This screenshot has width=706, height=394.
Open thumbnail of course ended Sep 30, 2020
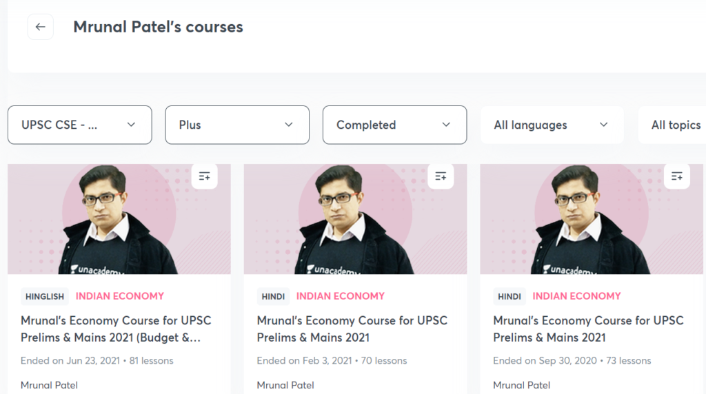click(592, 219)
